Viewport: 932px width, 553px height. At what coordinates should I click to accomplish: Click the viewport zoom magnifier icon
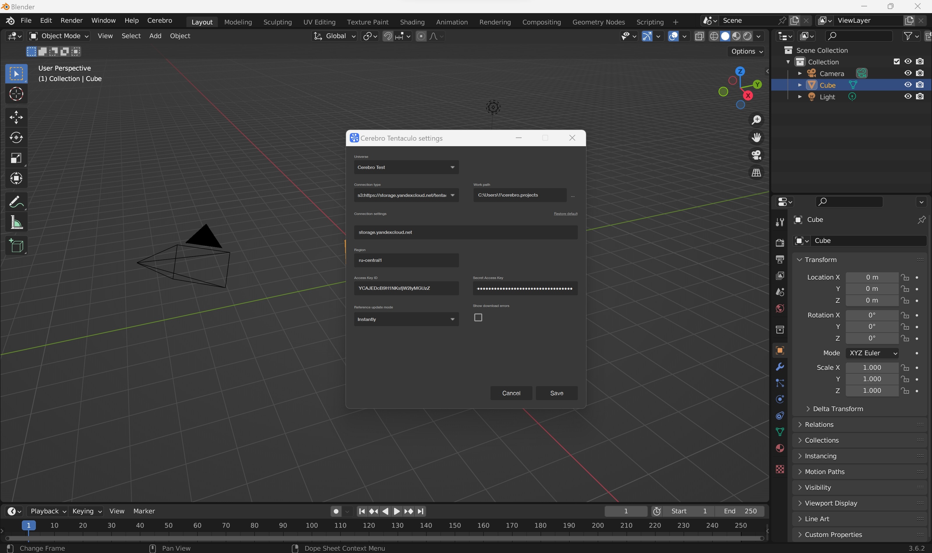point(756,120)
